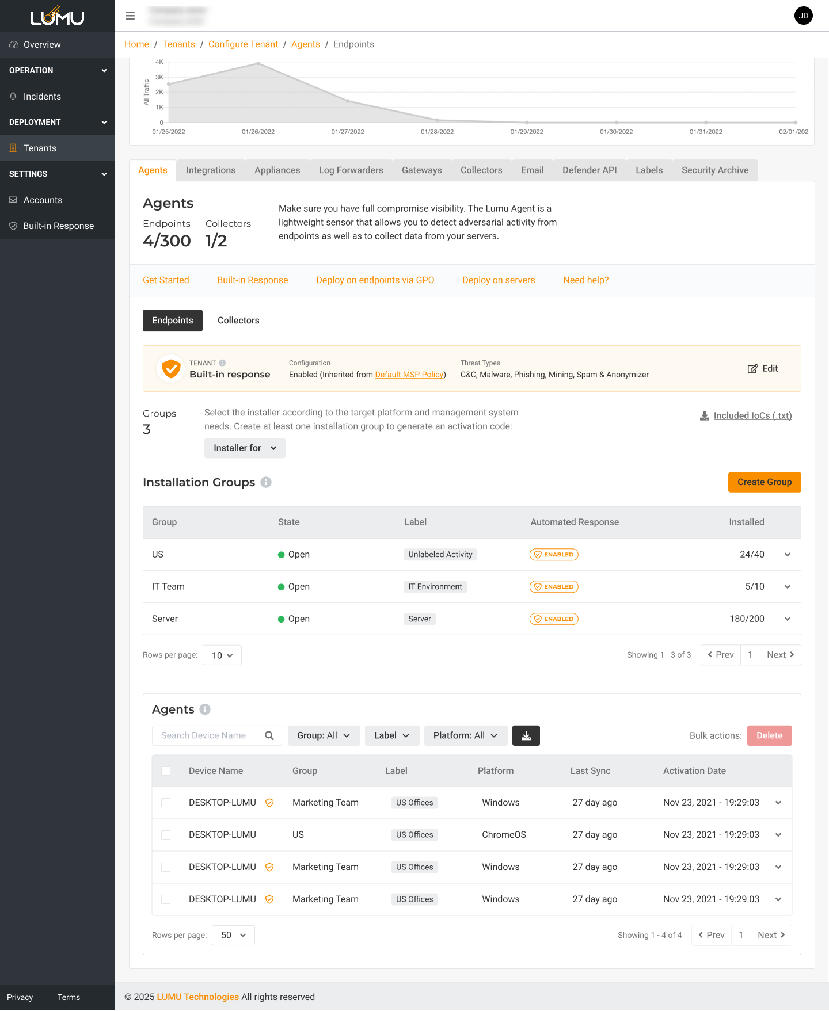Open the Default MSP Policy link
The image size is (829, 1011).
409,375
